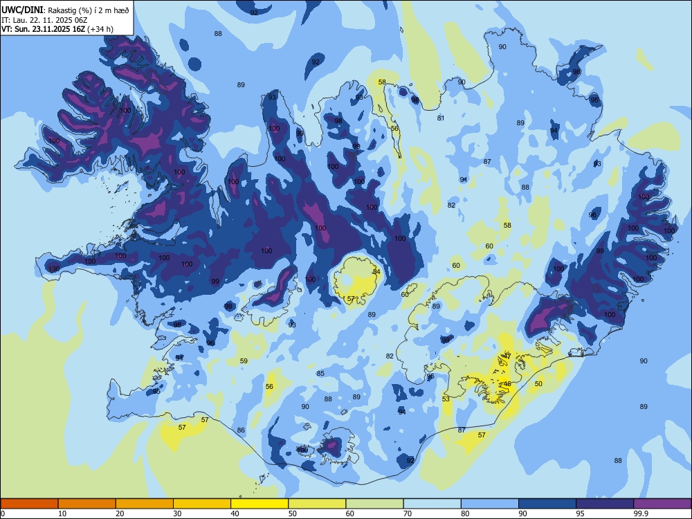Click the 0-10 dark orange legend swatch
Image resolution: width=692 pixels, height=519 pixels.
(x=29, y=504)
